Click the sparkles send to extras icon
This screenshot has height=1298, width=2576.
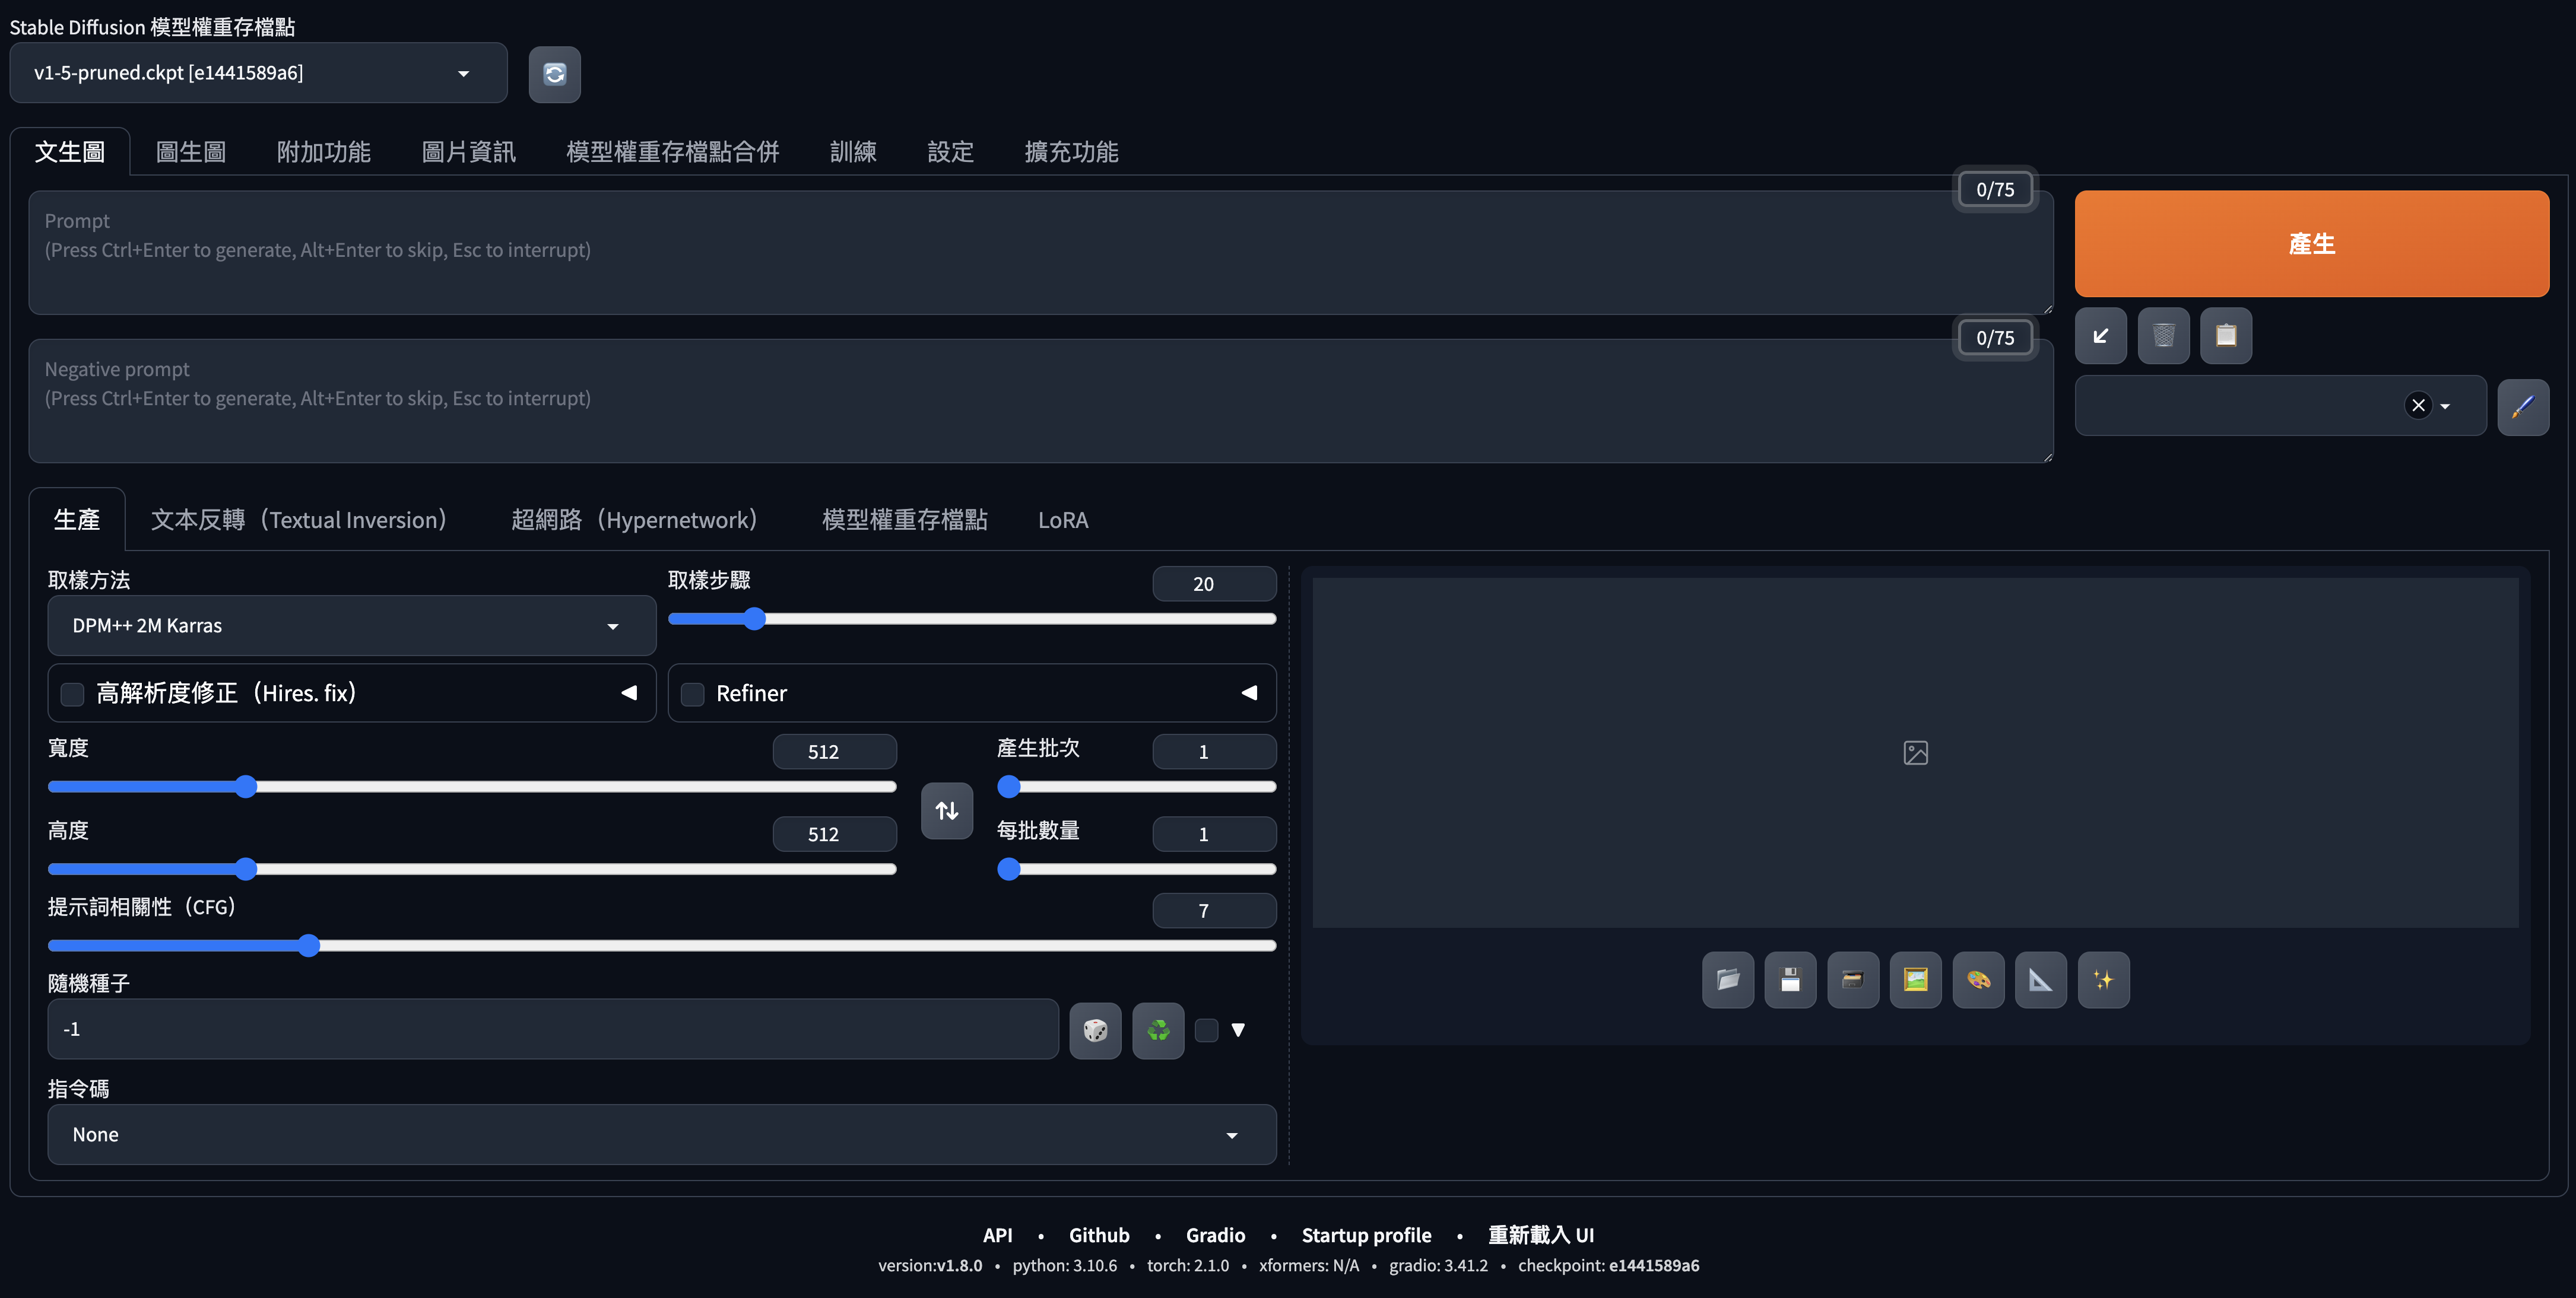pyautogui.click(x=2103, y=980)
